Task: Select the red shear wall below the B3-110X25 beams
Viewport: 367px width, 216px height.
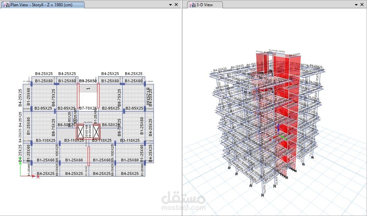Action: point(89,156)
